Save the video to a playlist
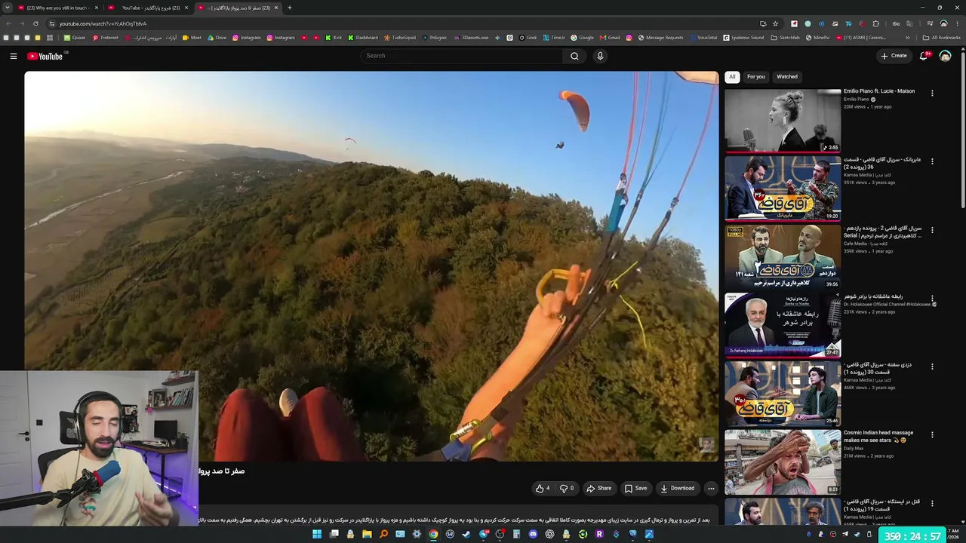 (635, 489)
